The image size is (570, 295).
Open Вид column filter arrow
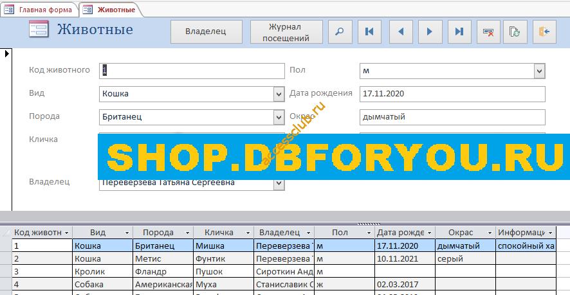pos(127,233)
